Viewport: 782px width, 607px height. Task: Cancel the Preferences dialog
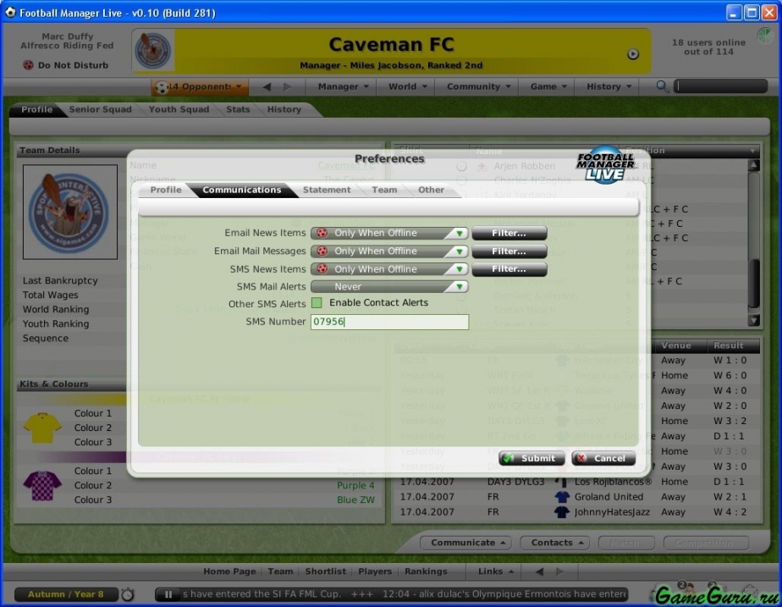coord(603,458)
